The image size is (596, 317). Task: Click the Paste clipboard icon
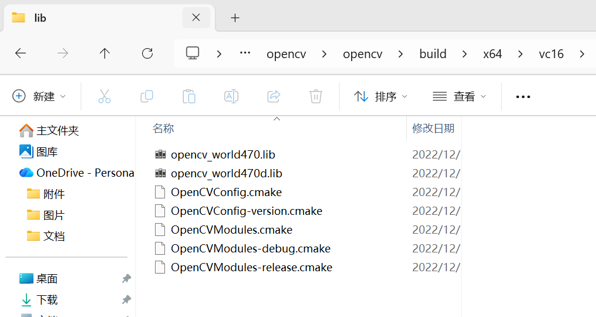click(x=189, y=96)
